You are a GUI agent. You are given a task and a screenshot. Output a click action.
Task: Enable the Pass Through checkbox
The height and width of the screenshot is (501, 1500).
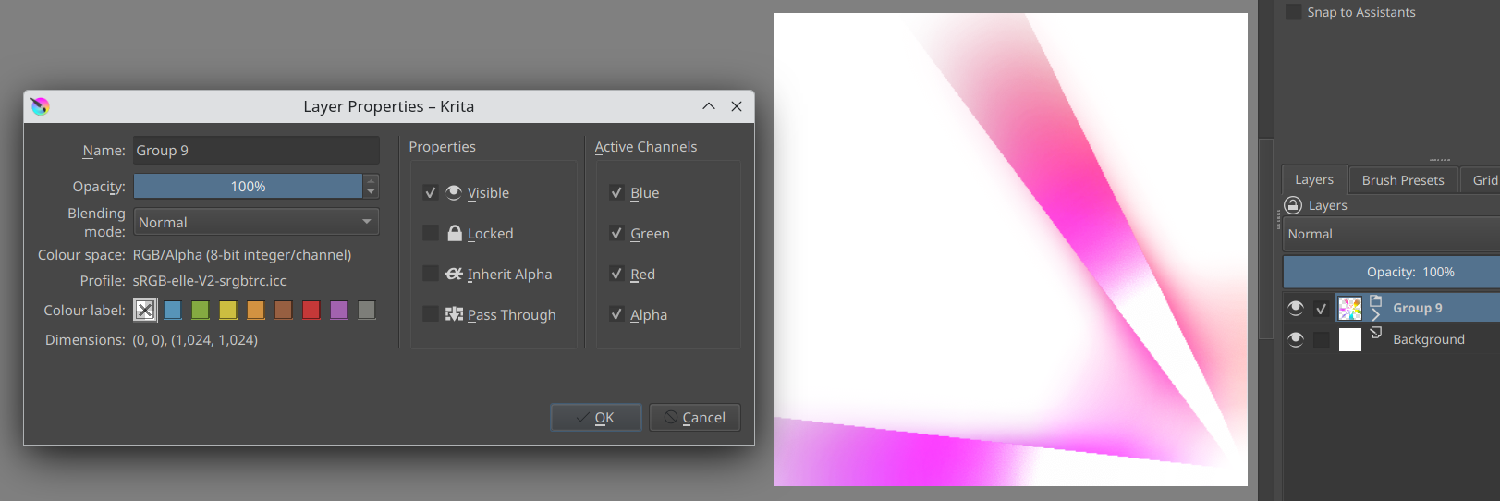coord(431,314)
